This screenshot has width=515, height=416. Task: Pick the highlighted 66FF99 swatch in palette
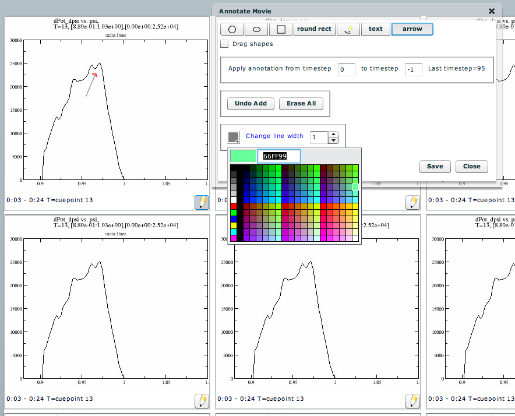(x=355, y=187)
